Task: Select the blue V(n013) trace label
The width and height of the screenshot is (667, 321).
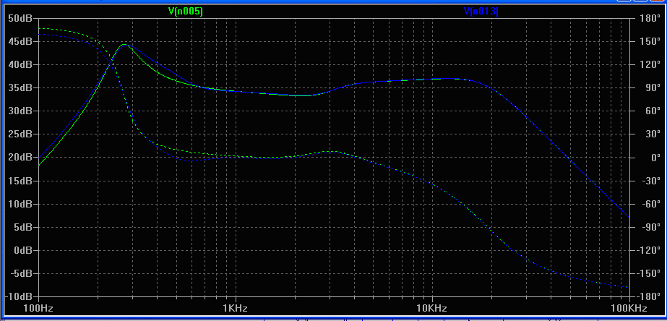Action: 481,12
